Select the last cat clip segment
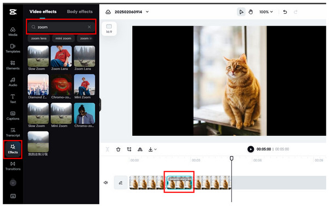Screen dimensions: 329x207 [212, 183]
